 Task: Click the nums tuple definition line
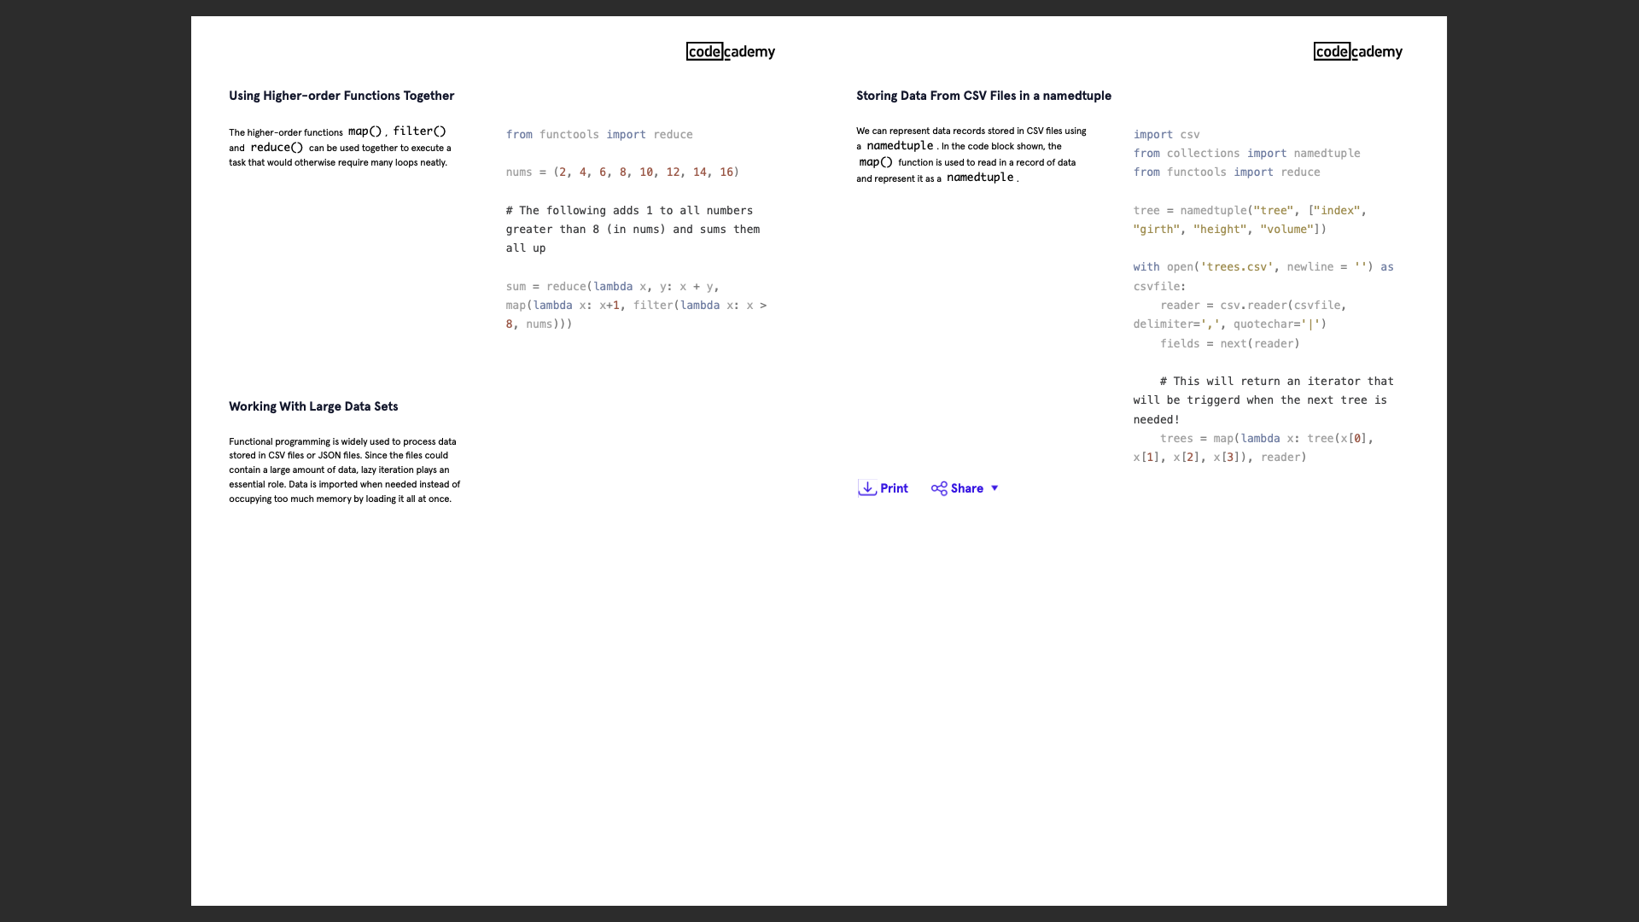click(622, 172)
